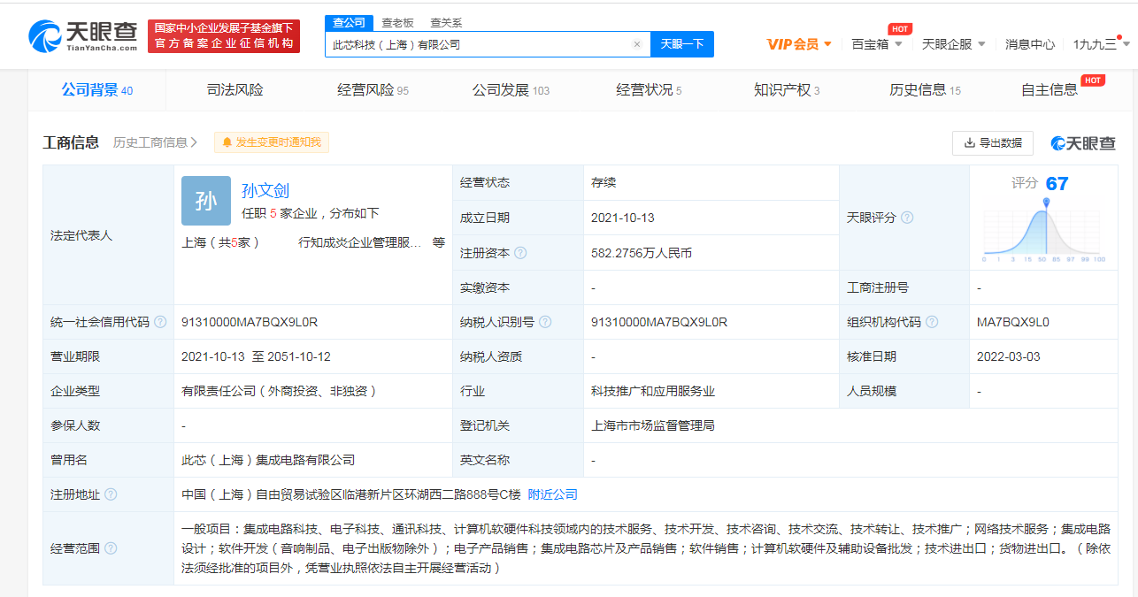Click the score value 67
The width and height of the screenshot is (1138, 597).
(1057, 184)
